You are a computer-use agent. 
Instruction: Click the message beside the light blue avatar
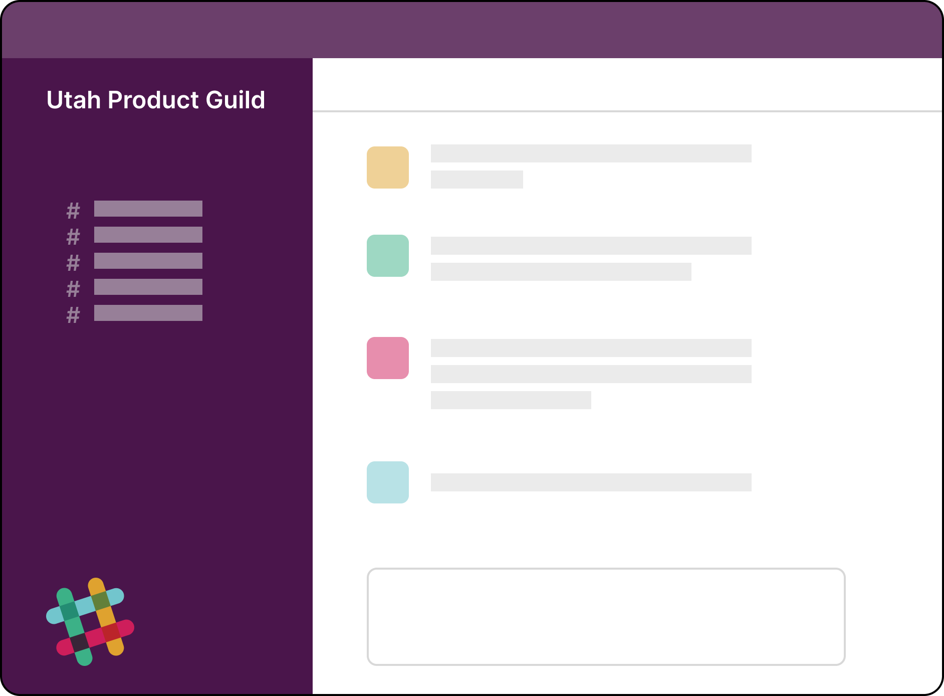[591, 482]
